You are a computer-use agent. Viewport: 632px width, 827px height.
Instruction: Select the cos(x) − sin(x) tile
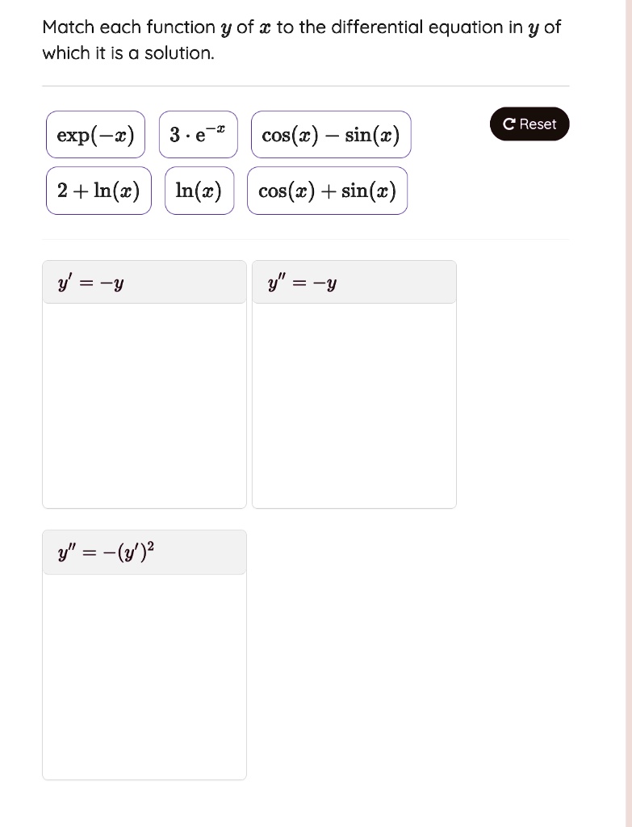(331, 134)
